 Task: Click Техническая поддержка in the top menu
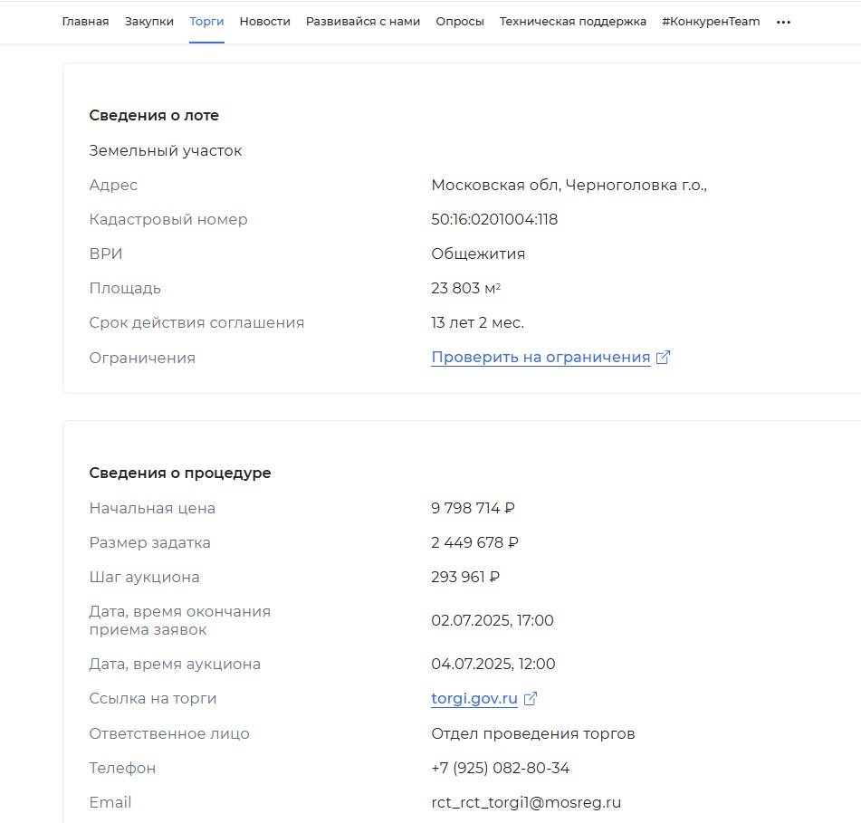pos(573,21)
